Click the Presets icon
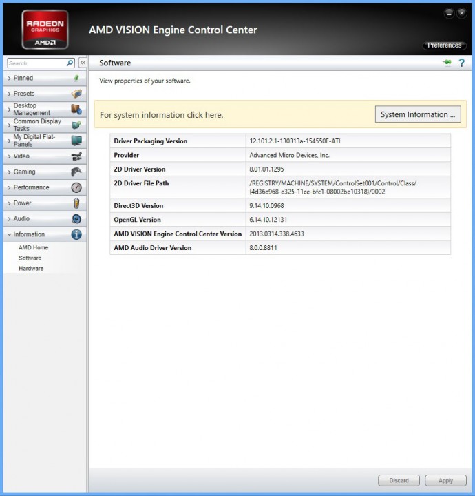Screen dimensions: 475x496 coord(76,94)
